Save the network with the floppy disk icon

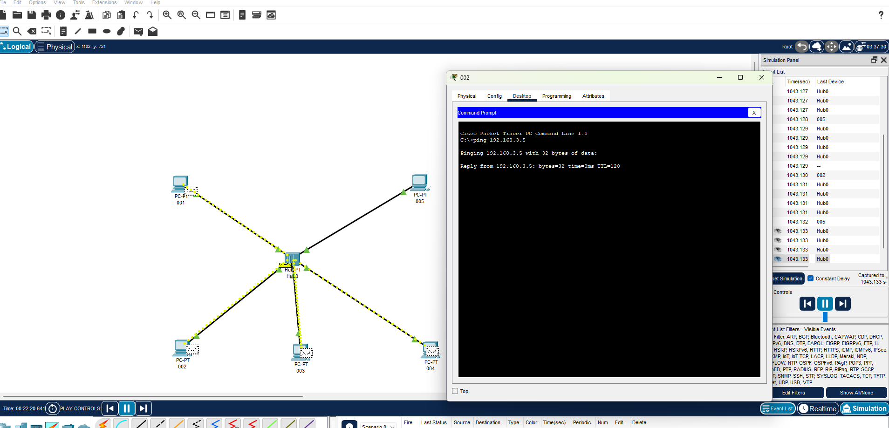click(x=32, y=15)
